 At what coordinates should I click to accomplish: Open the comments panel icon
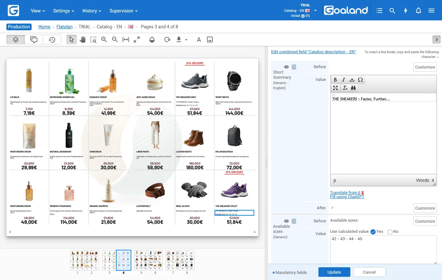[x=34, y=39]
